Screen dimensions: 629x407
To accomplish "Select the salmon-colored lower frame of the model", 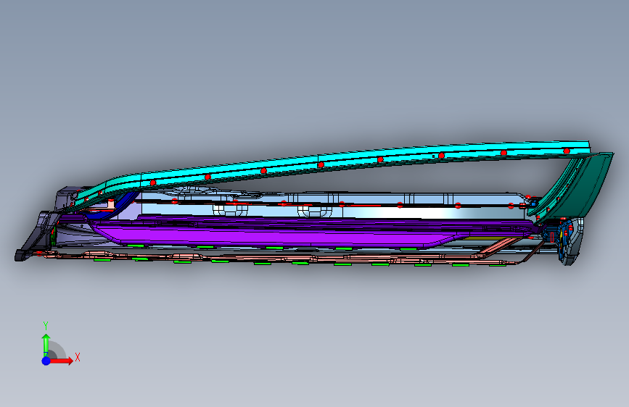I will point(281,258).
